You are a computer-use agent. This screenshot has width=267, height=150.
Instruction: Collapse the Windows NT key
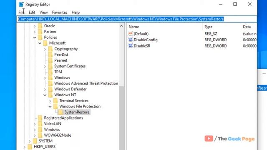click(45, 95)
